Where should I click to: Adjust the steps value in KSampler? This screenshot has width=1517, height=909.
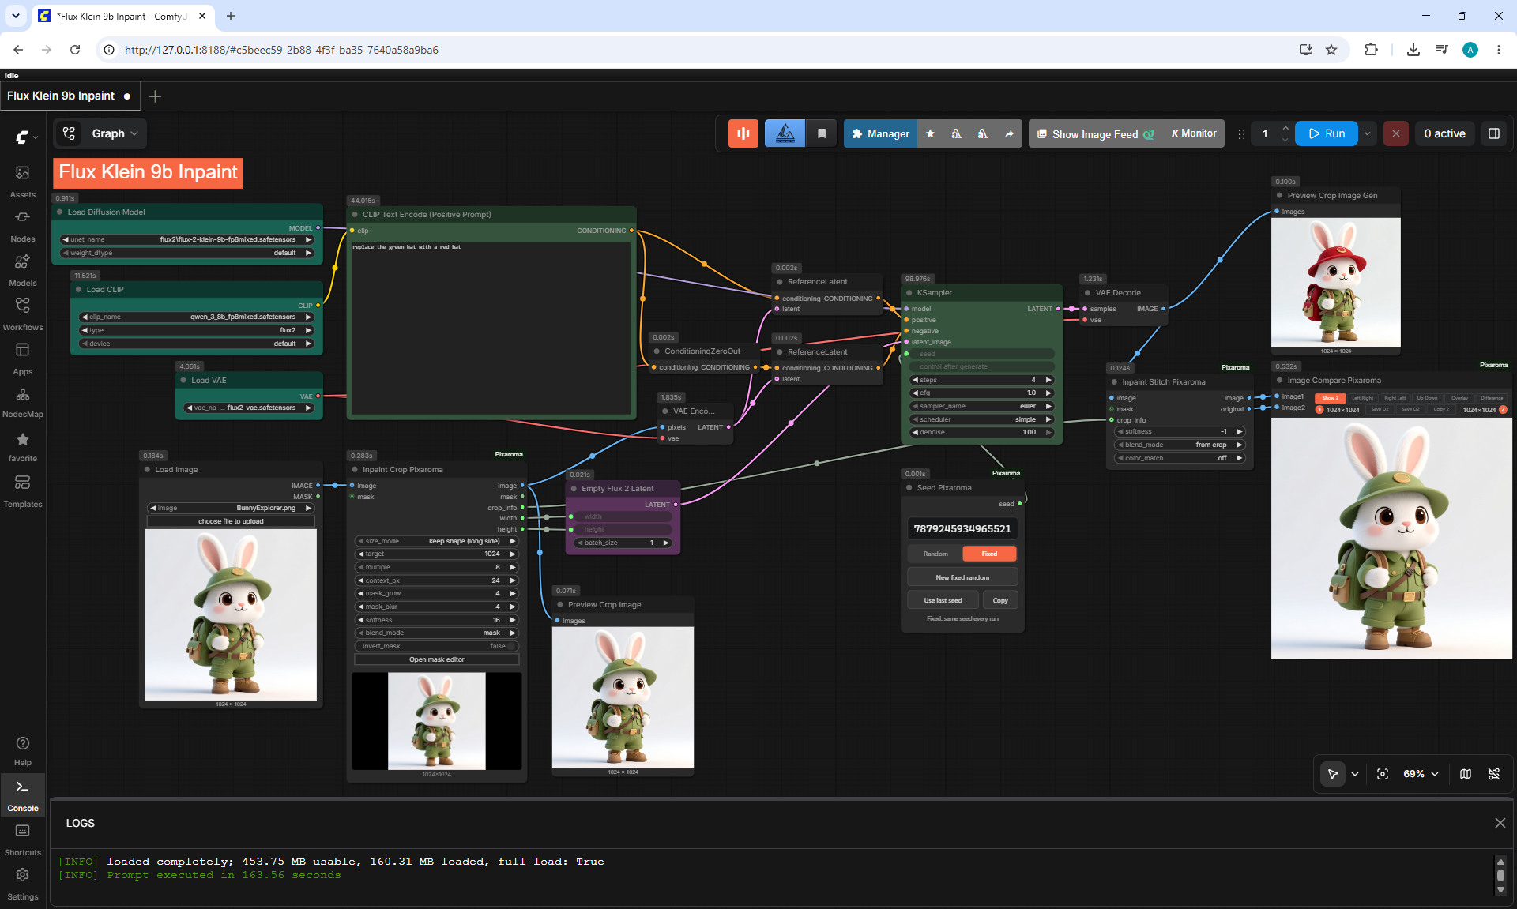[x=982, y=380]
